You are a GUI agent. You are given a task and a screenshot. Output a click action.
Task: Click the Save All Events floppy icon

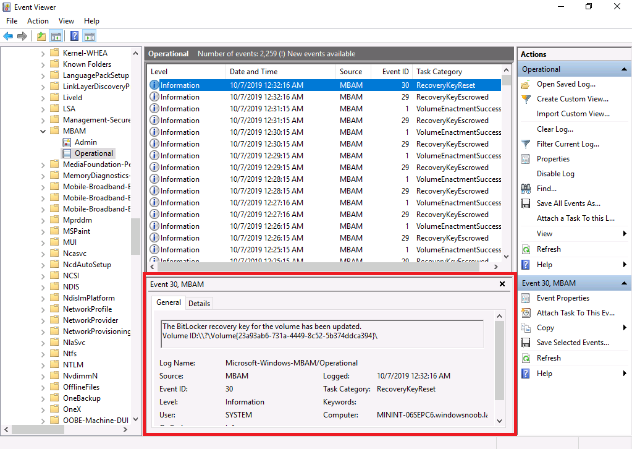(x=526, y=203)
